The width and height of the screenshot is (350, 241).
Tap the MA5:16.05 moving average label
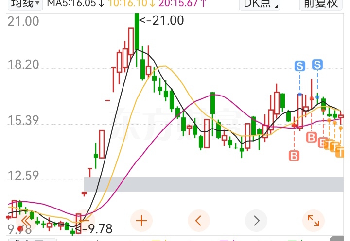[x=76, y=3]
